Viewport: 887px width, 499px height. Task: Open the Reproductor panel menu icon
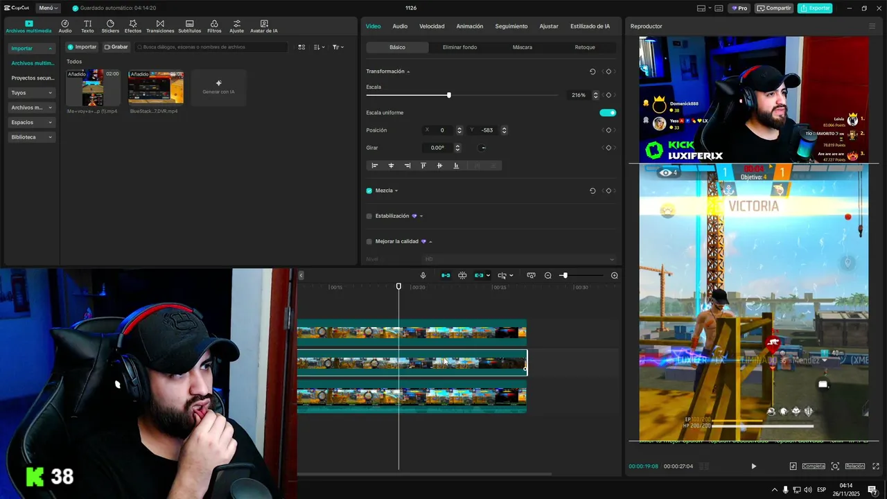click(872, 26)
